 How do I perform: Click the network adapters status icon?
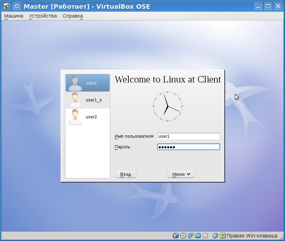point(190,236)
